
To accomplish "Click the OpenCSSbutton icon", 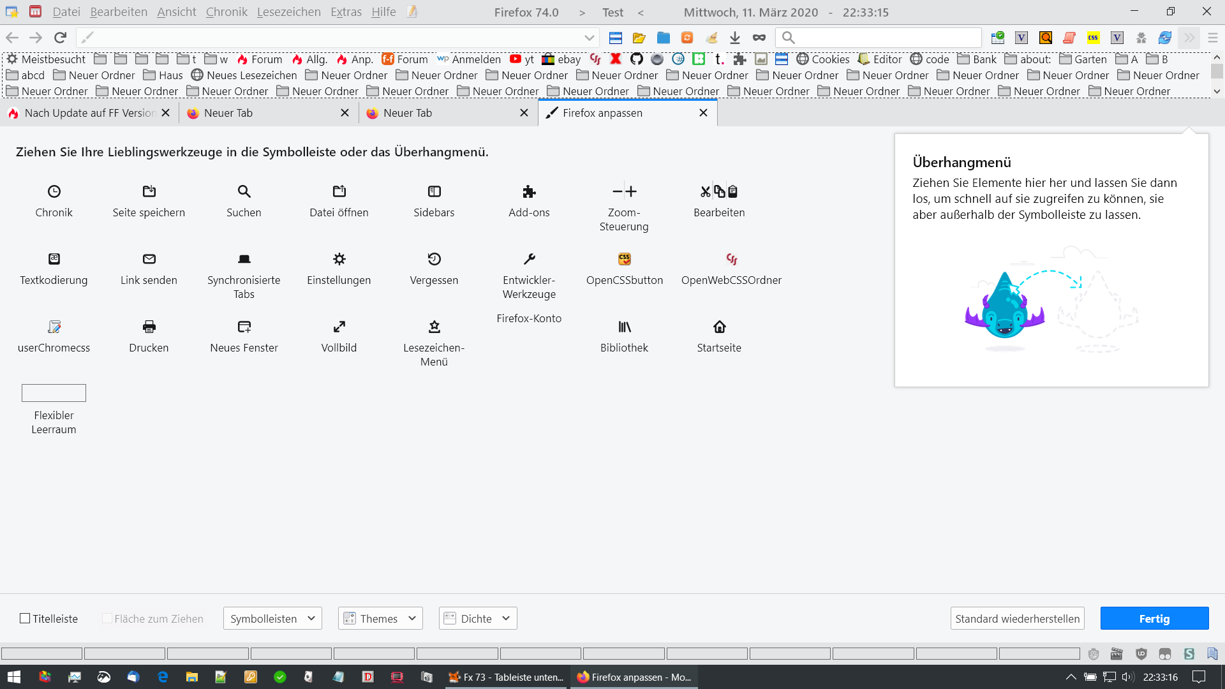I will point(624,259).
